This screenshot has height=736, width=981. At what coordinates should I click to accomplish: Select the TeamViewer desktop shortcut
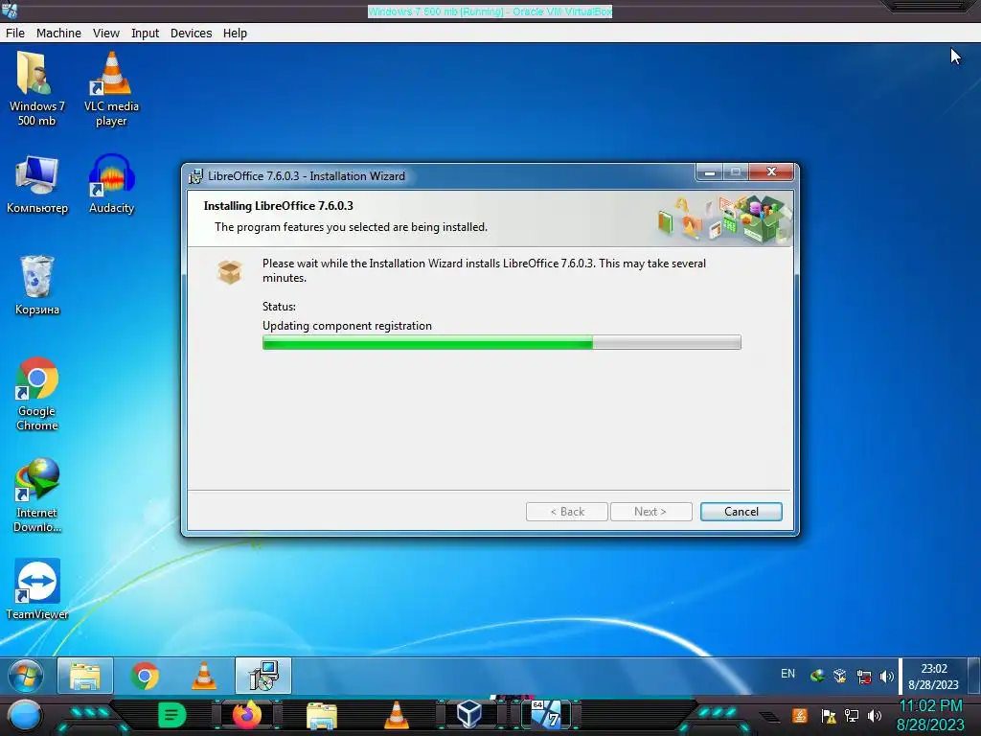pyautogui.click(x=37, y=589)
